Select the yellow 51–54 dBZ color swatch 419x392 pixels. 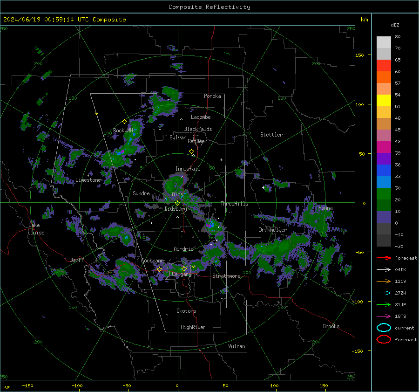(384, 100)
